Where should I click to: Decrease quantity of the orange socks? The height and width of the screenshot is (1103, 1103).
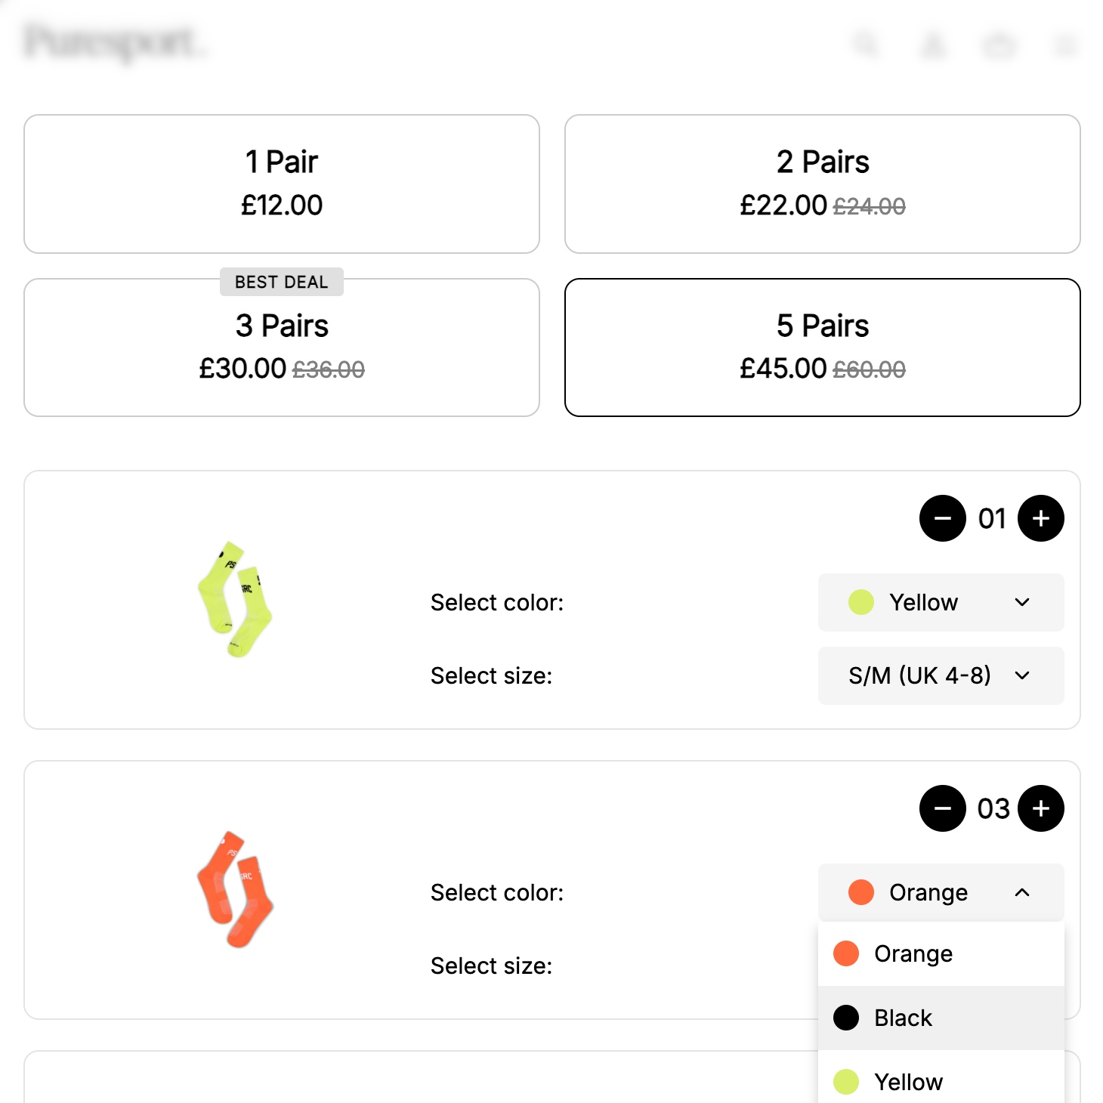coord(942,808)
